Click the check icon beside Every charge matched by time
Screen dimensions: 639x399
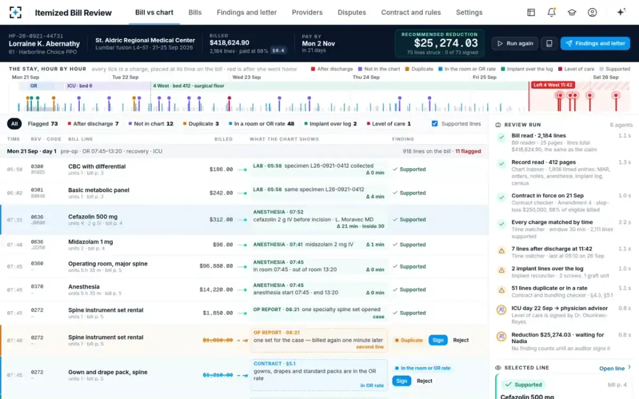pyautogui.click(x=501, y=224)
